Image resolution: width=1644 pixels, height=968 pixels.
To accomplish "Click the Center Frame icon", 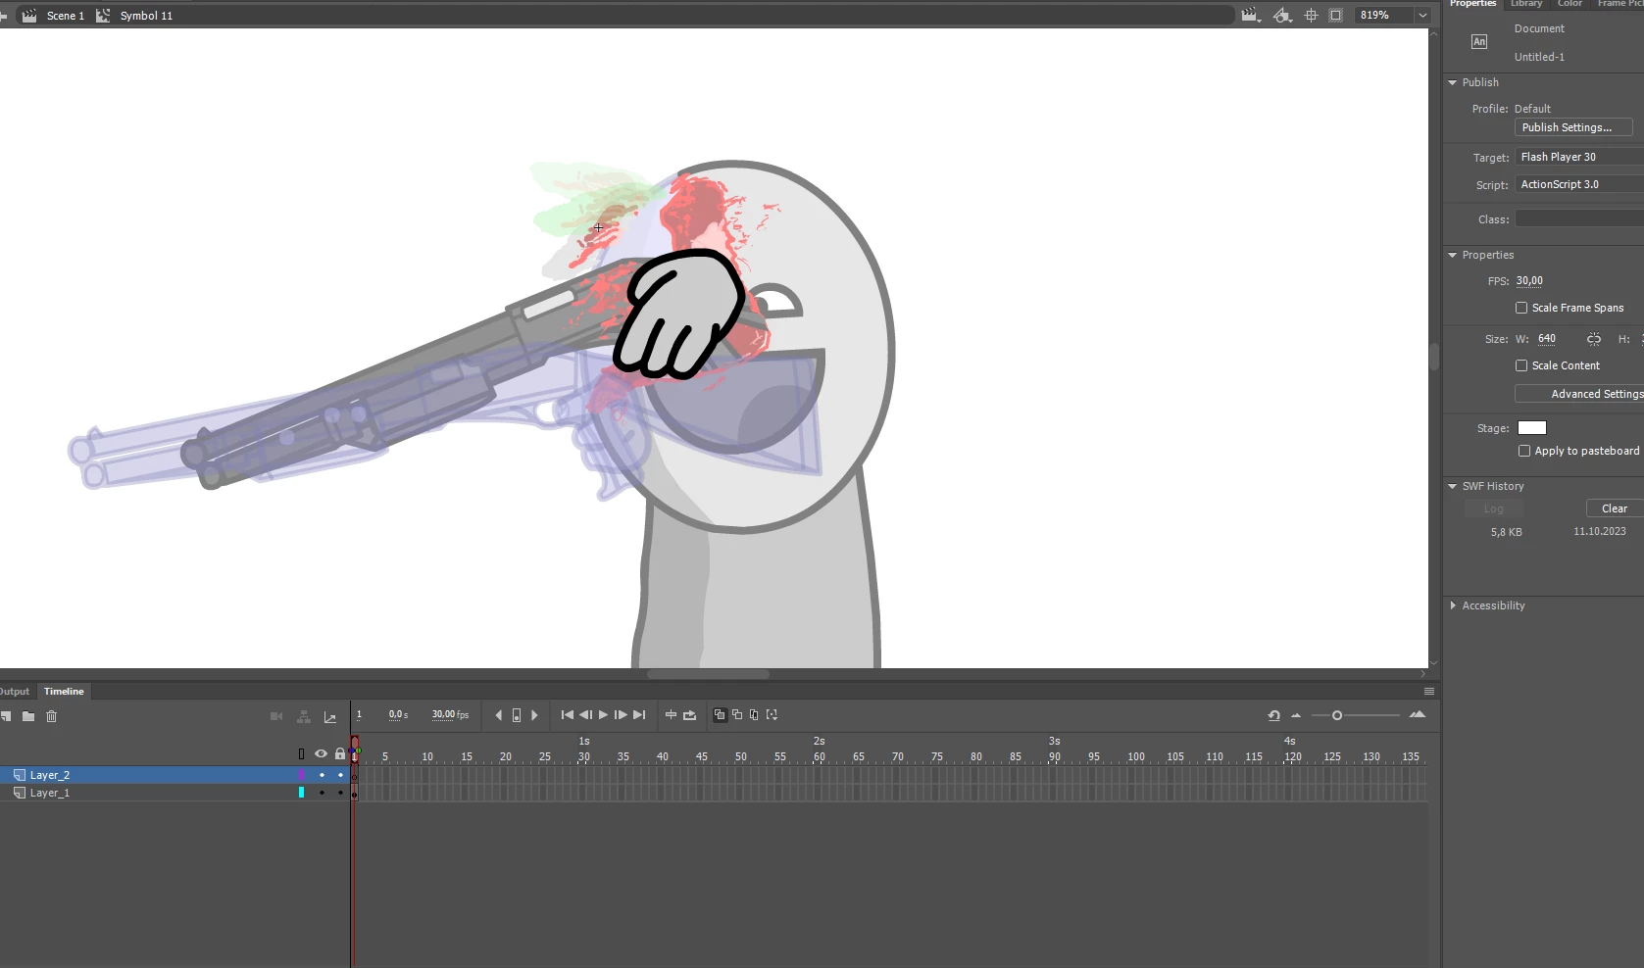I will [671, 715].
